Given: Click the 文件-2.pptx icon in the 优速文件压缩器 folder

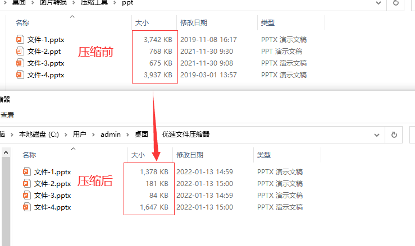Looking at the screenshot, I should tap(27, 183).
